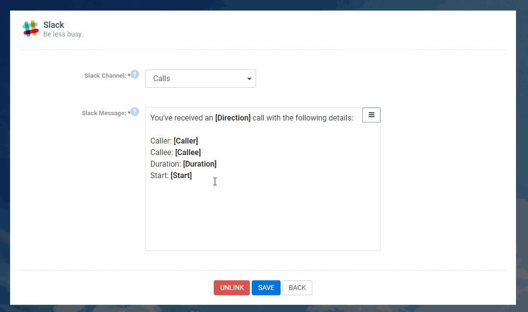This screenshot has width=528, height=312.
Task: Click the [Duration] placeholder text
Action: click(x=200, y=164)
